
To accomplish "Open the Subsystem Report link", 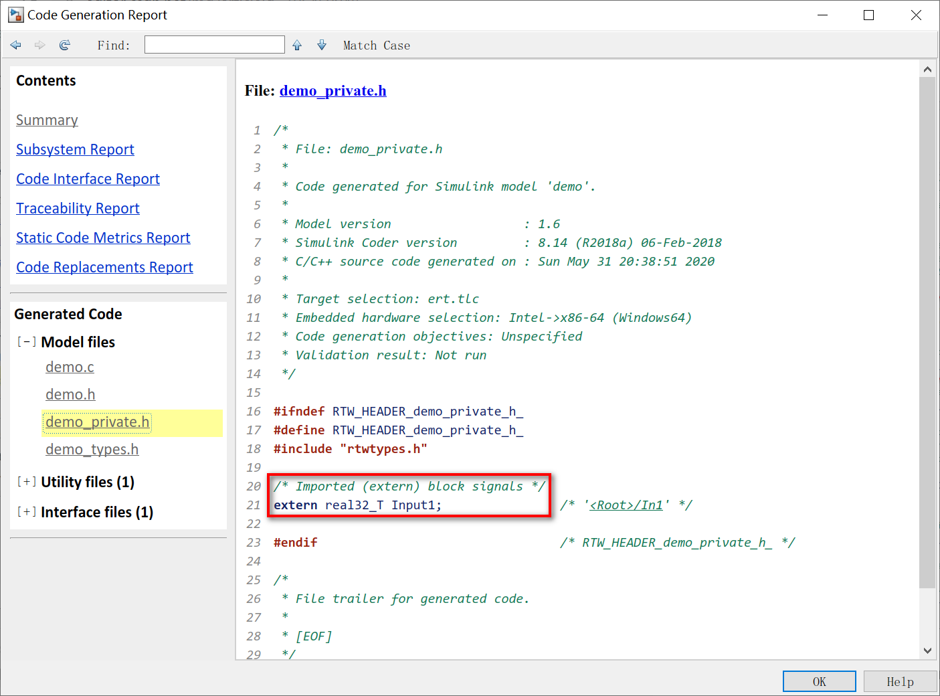I will (x=75, y=150).
